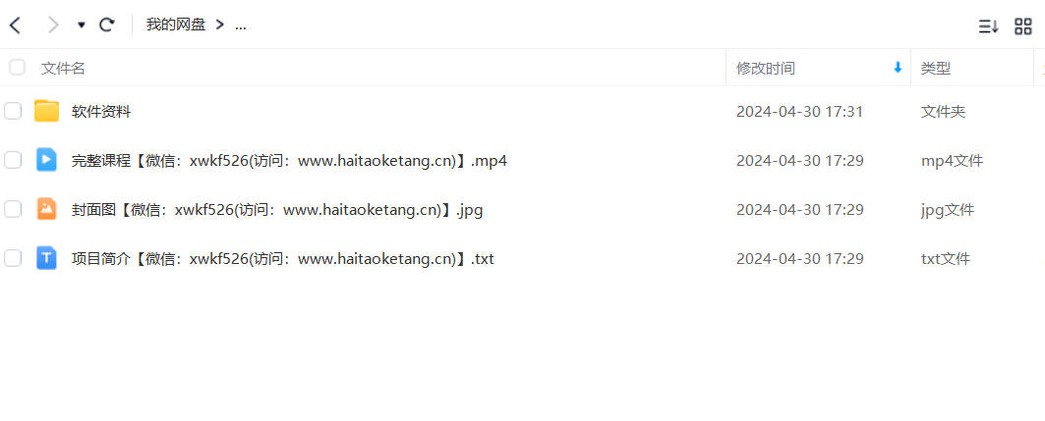Screen dimensions: 1045x421
Task: Click the blue txt document icon
Action: click(46, 258)
